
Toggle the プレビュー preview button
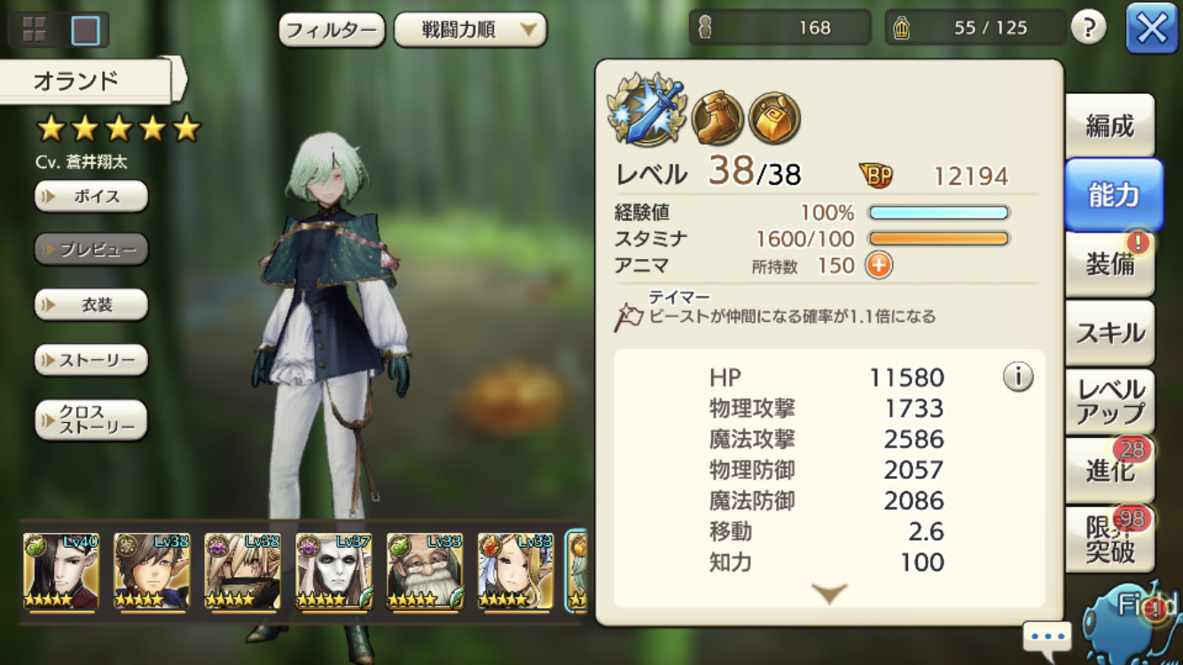[x=91, y=250]
